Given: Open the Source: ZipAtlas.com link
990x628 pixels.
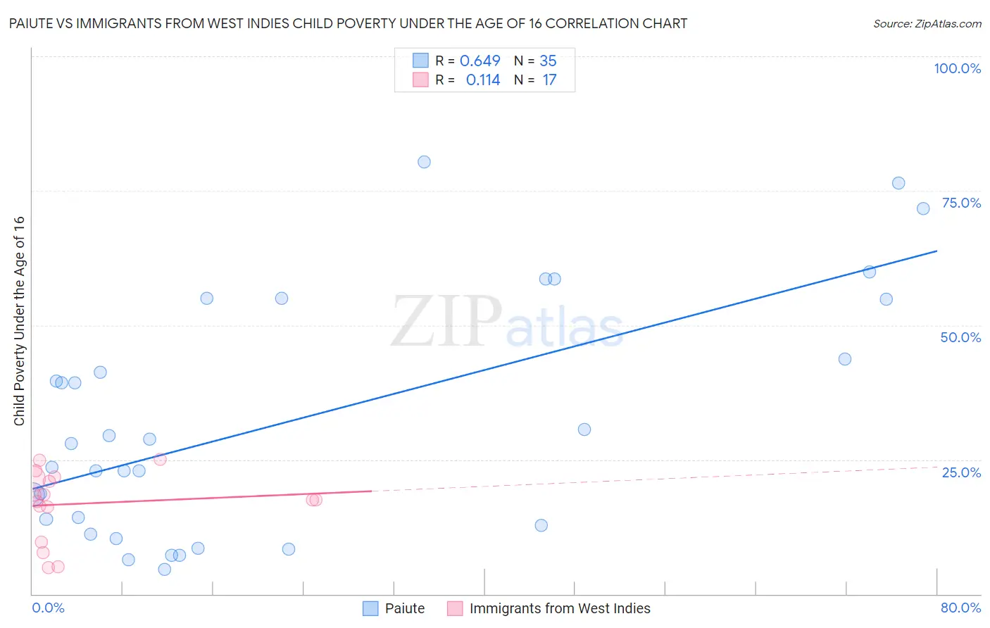Looking at the screenshot, I should [x=927, y=23].
